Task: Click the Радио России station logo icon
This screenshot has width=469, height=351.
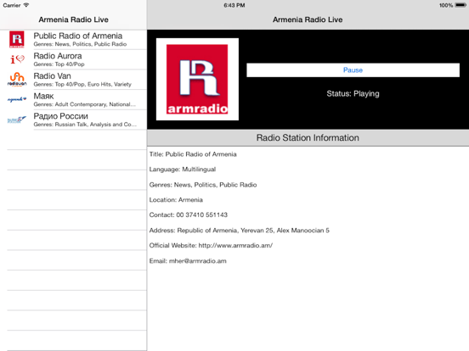Action: [17, 120]
